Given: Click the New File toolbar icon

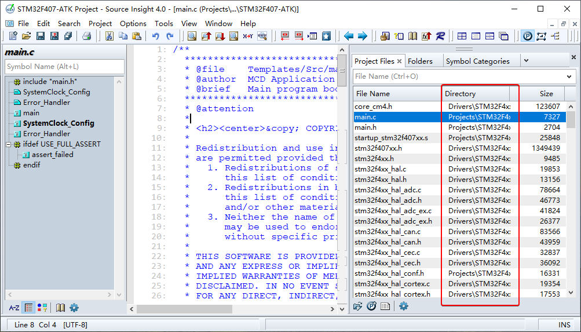Looking at the screenshot, I should 13,36.
